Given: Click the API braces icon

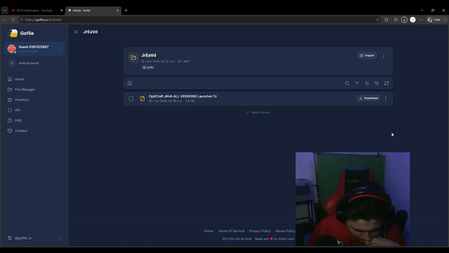Looking at the screenshot, I should (10, 110).
